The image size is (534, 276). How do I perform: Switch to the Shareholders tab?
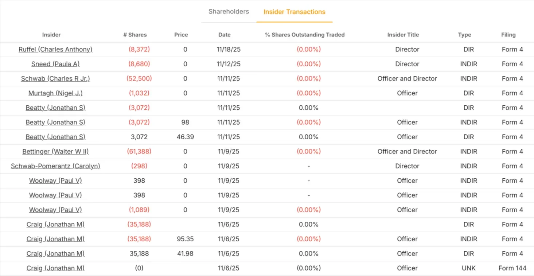(229, 12)
